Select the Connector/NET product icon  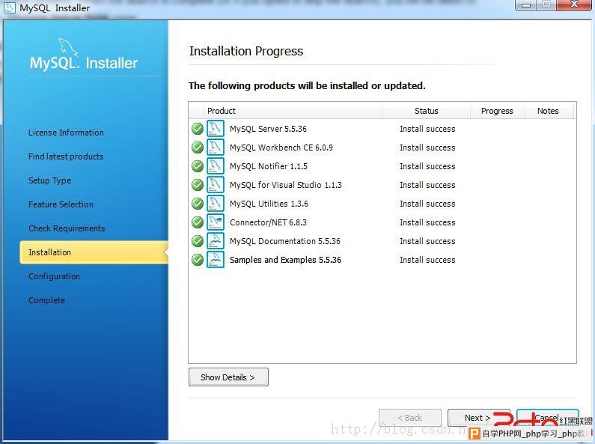[216, 222]
